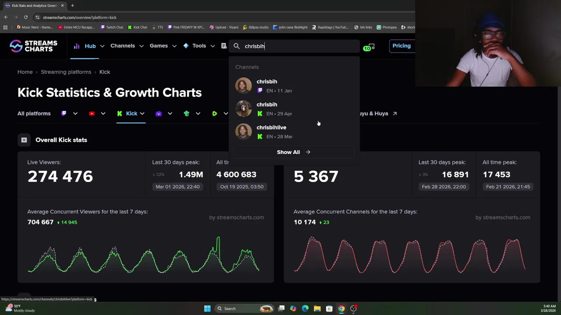The height and width of the screenshot is (315, 561).
Task: Expand the Kick platform chevron
Action: pyautogui.click(x=142, y=114)
